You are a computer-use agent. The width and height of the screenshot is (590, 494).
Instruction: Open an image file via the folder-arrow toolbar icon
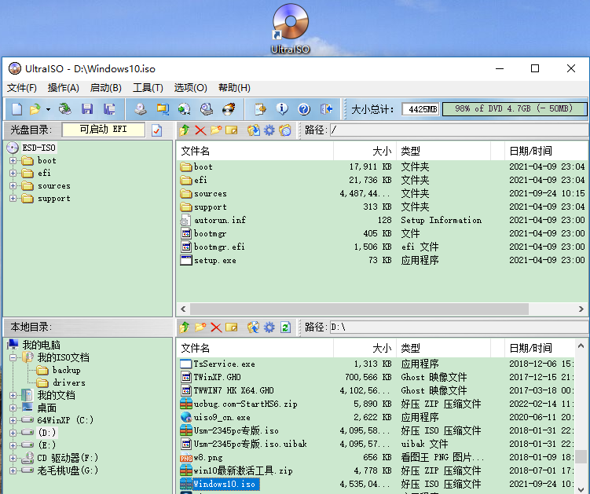coord(35,109)
